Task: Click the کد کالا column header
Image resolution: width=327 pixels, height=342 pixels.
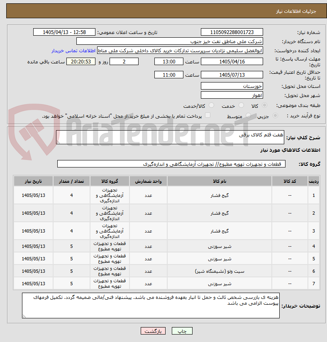Action: pyautogui.click(x=290, y=181)
